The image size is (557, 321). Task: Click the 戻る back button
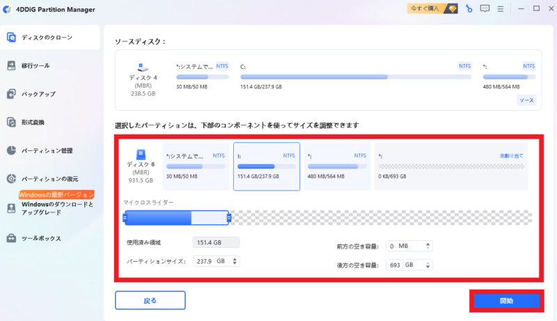click(150, 301)
